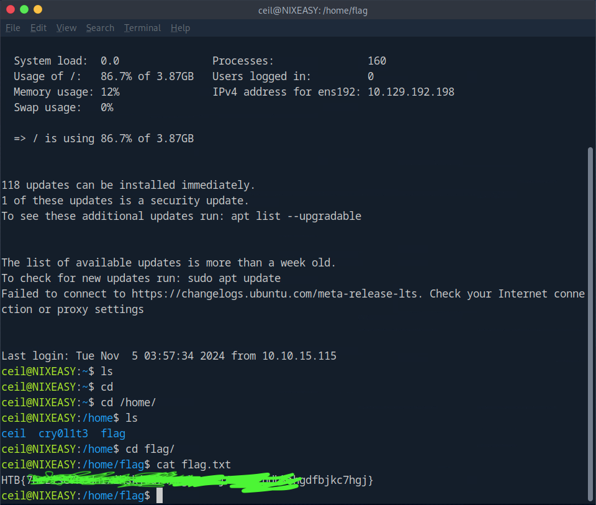The image size is (596, 505).
Task: Open the Search menu
Action: [100, 28]
